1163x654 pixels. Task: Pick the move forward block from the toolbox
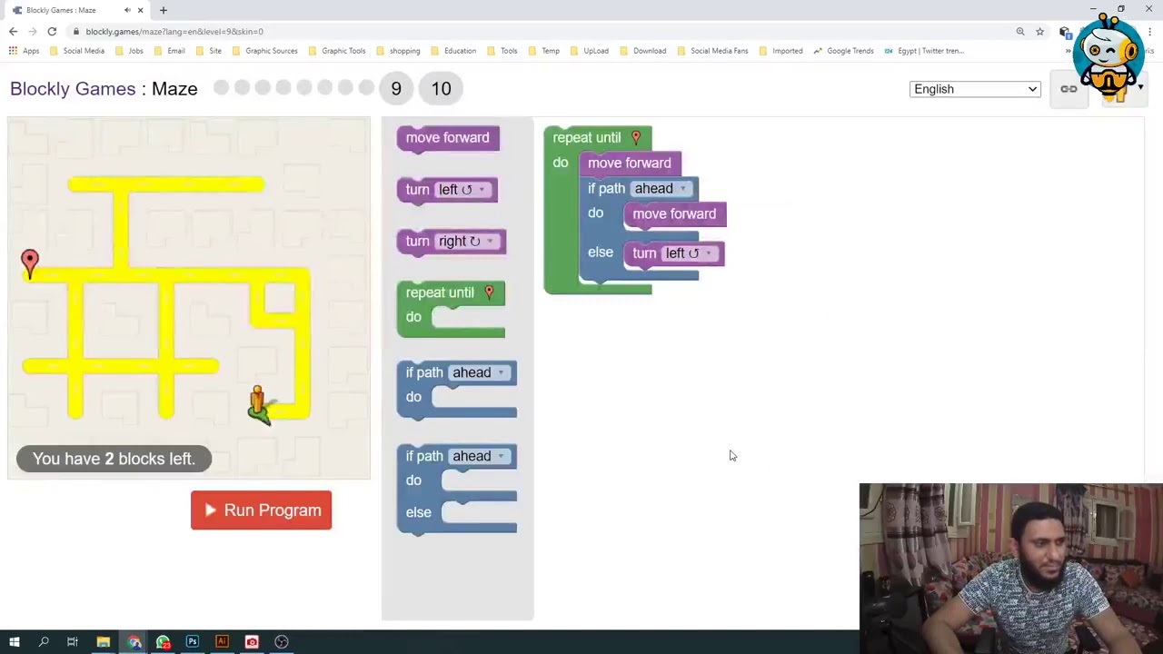448,138
